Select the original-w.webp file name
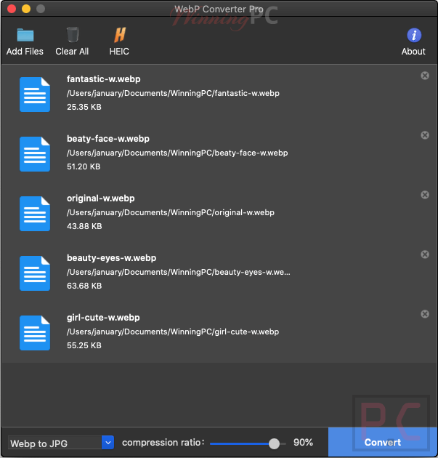Image resolution: width=438 pixels, height=458 pixels. [x=101, y=198]
